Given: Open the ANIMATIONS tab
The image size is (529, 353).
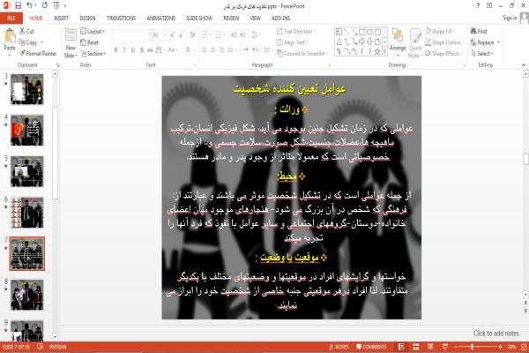Looking at the screenshot, I should click(x=161, y=19).
